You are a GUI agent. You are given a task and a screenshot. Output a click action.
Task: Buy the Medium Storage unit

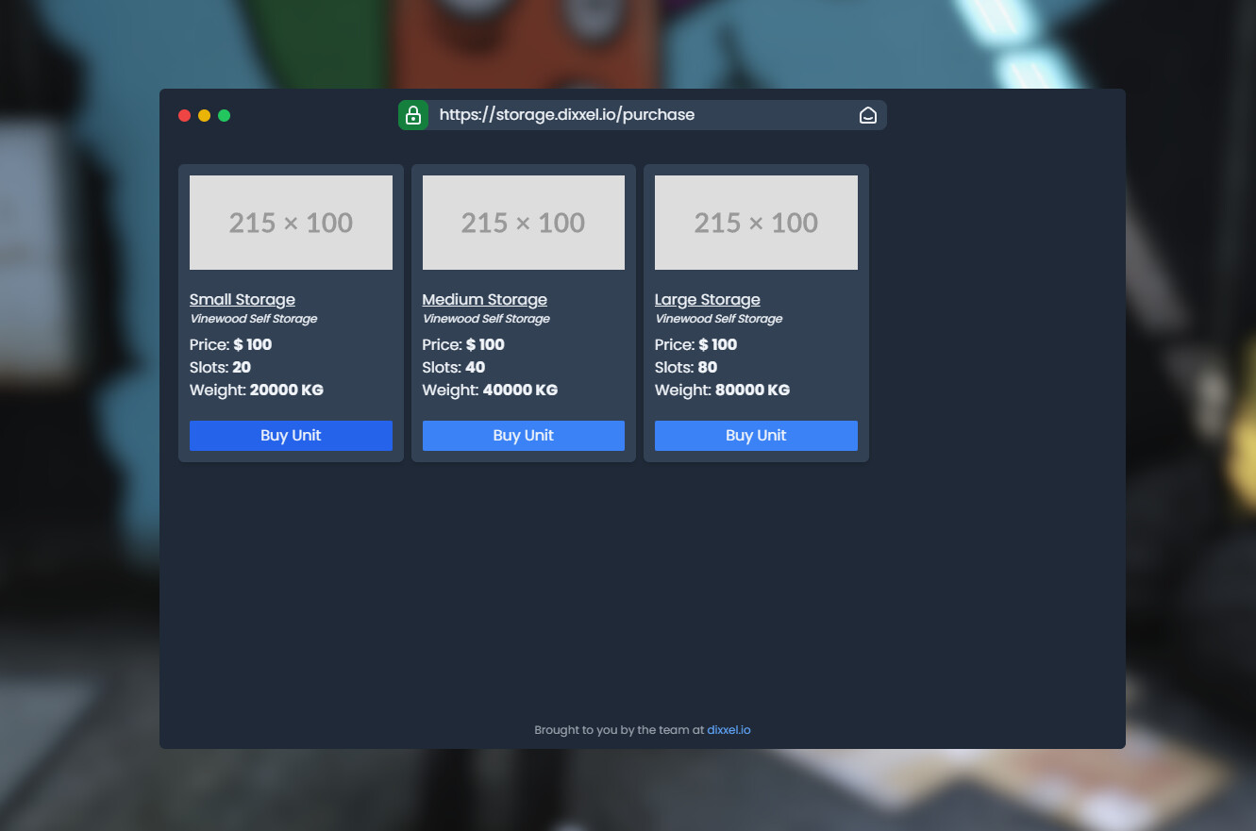(523, 435)
